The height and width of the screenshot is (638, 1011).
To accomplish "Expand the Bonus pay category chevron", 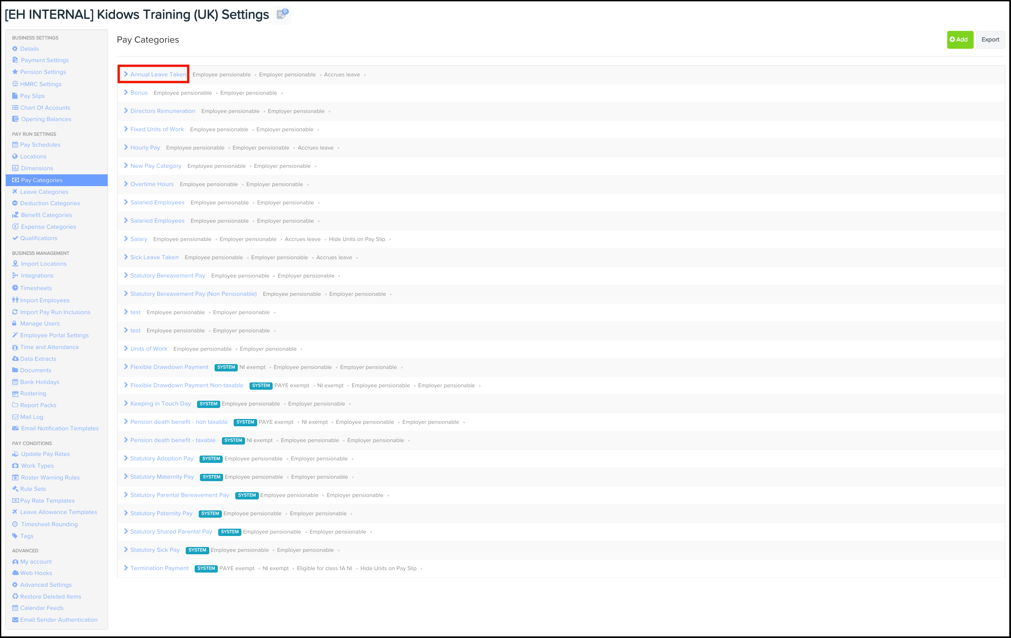I will coord(126,93).
